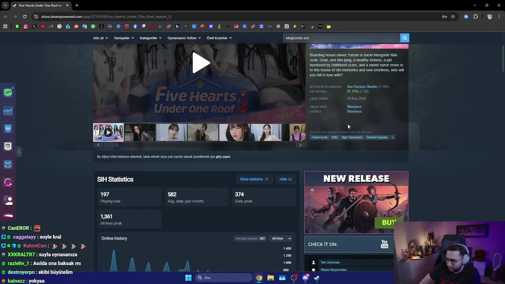Open a new Chrome tab
The image size is (505, 284).
tap(77, 6)
